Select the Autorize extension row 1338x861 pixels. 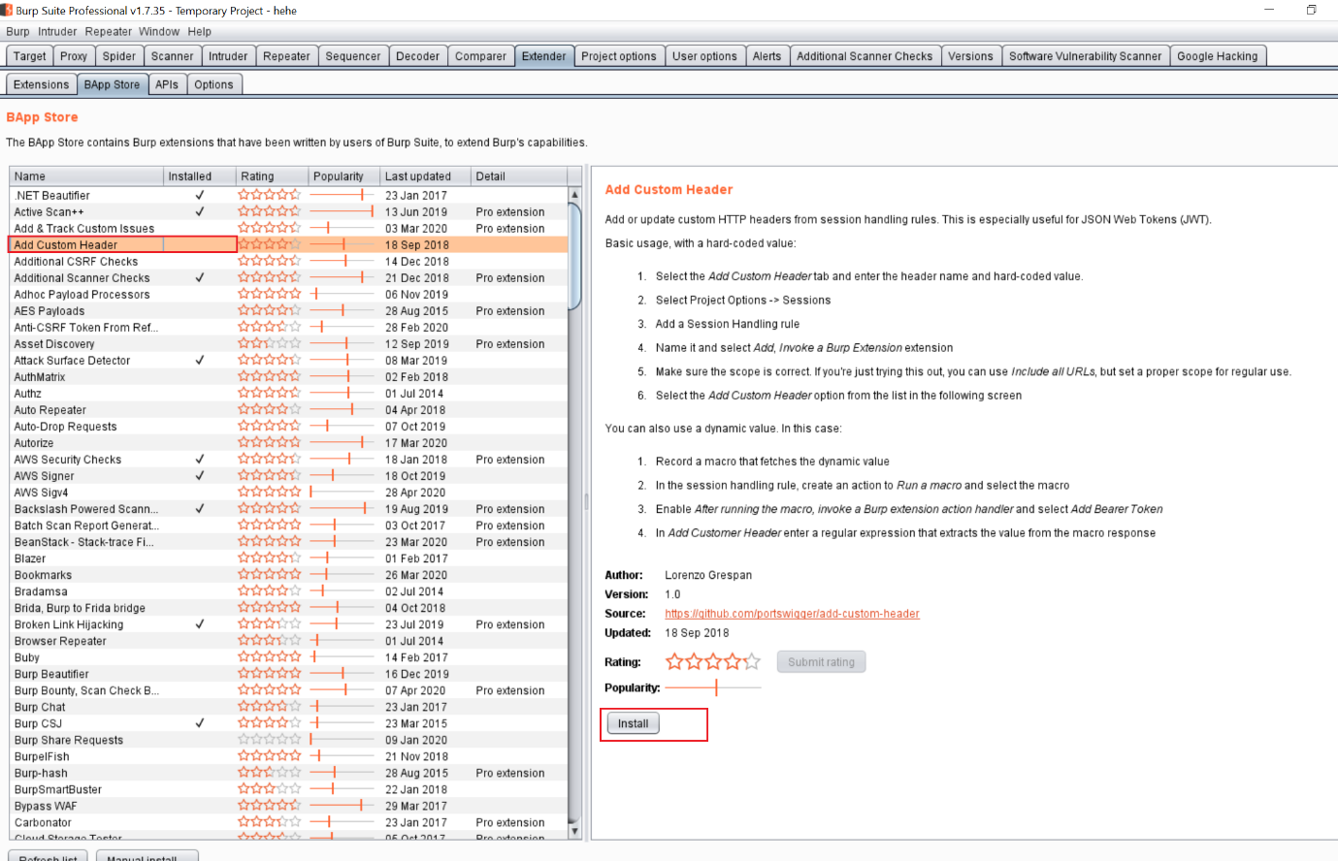[x=34, y=443]
